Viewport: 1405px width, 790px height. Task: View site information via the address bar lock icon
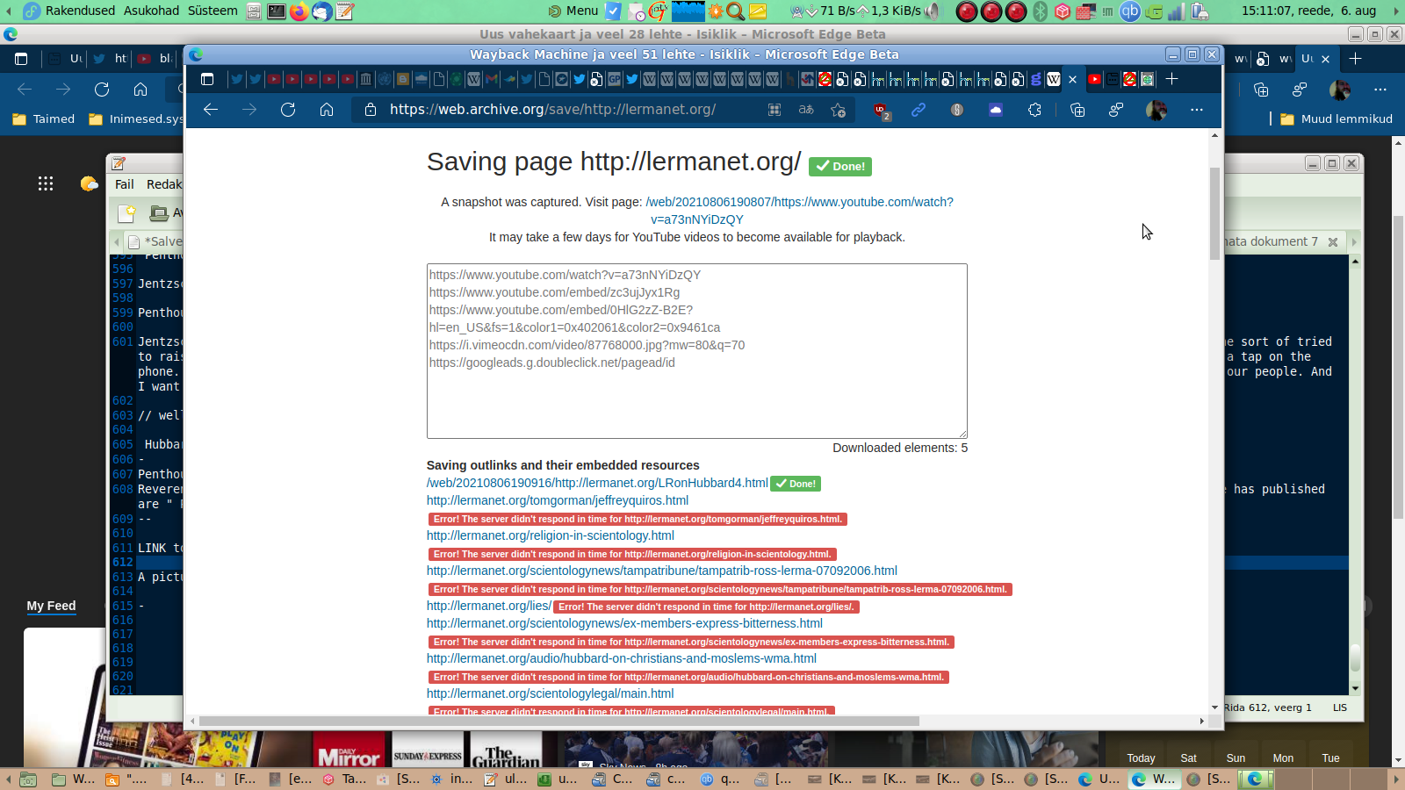point(371,110)
